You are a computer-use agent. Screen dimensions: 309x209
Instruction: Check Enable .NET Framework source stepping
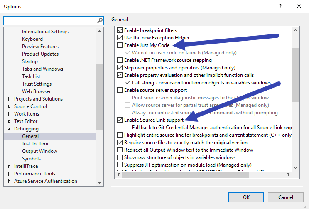click(x=120, y=60)
